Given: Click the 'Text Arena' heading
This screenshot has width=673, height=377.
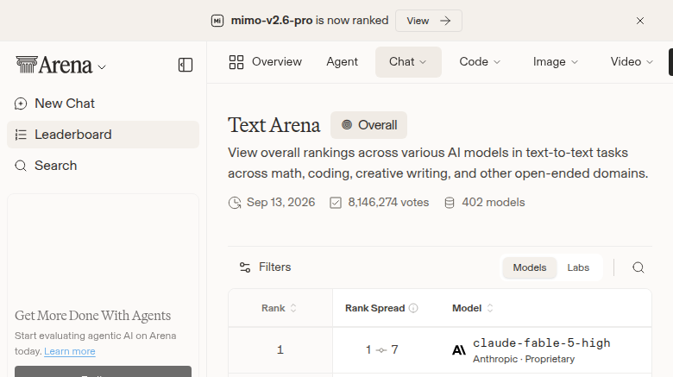Looking at the screenshot, I should point(274,125).
